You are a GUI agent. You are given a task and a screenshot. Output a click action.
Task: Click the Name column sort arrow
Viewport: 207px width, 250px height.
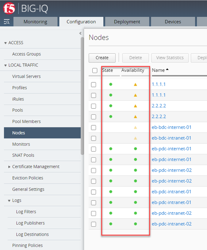point(167,70)
